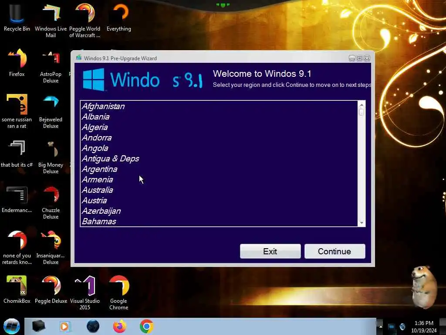Open the AstroPop Deluxe icon
446x335 pixels.
(x=51, y=66)
